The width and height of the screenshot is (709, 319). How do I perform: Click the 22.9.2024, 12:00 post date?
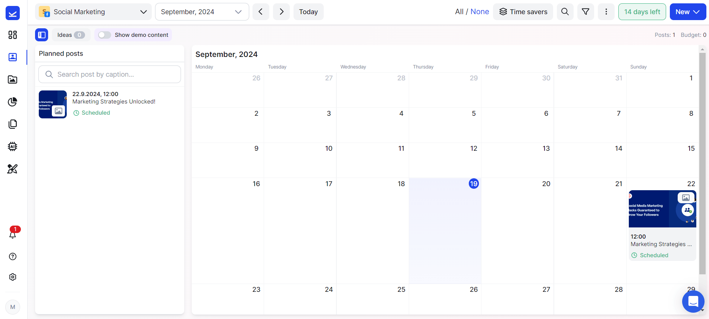(x=95, y=94)
